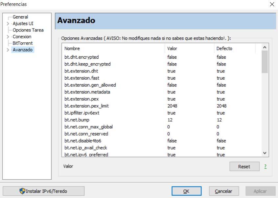The height and width of the screenshot is (198, 278).
Task: Select the bt.extension.dht option
Action: [x=162, y=71]
